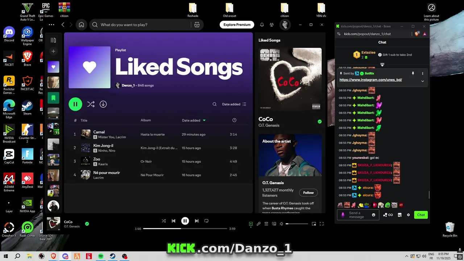464x261 pixels.
Task: Open the play queue icon
Action: click(x=266, y=224)
